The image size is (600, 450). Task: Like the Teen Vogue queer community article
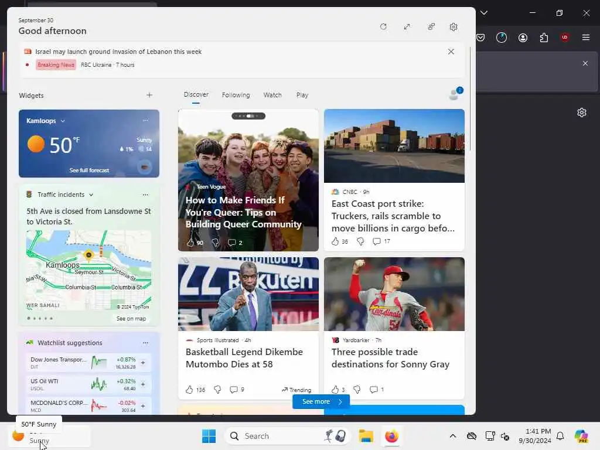190,243
